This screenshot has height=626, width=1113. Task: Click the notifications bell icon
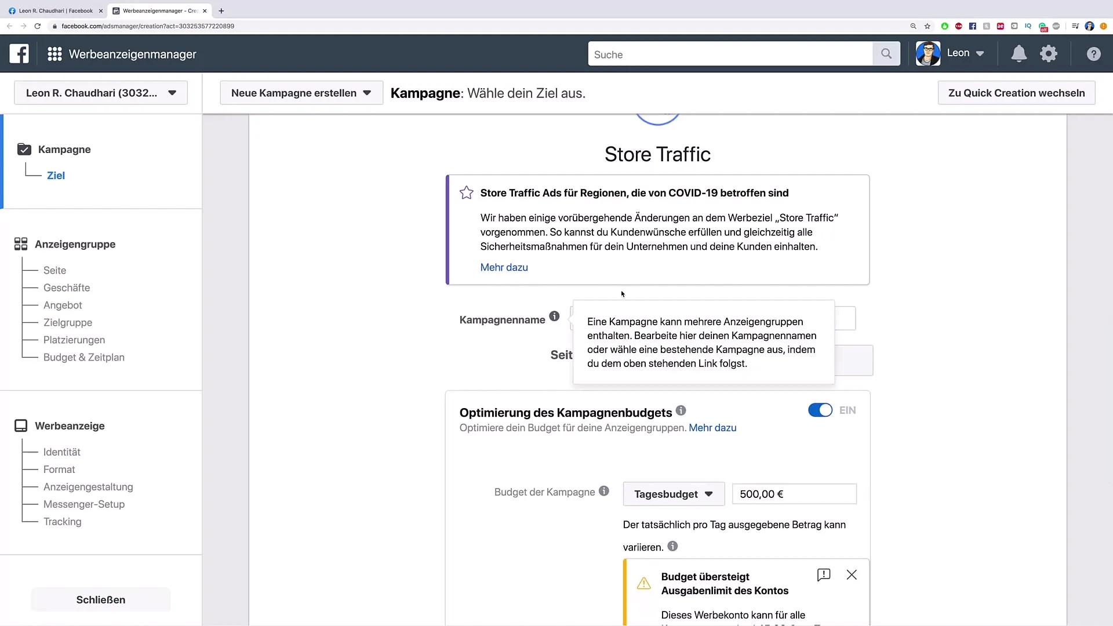point(1018,54)
